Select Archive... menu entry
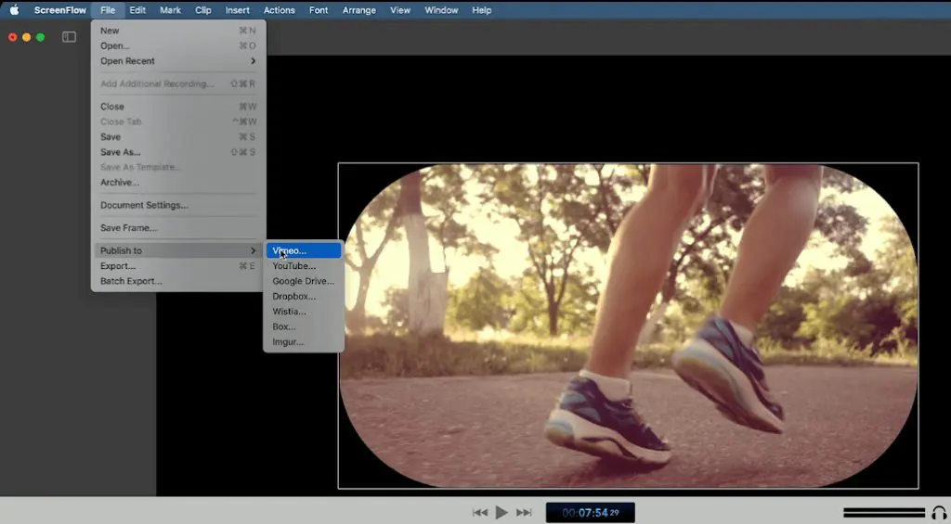Viewport: 951px width, 524px height. coord(178,183)
